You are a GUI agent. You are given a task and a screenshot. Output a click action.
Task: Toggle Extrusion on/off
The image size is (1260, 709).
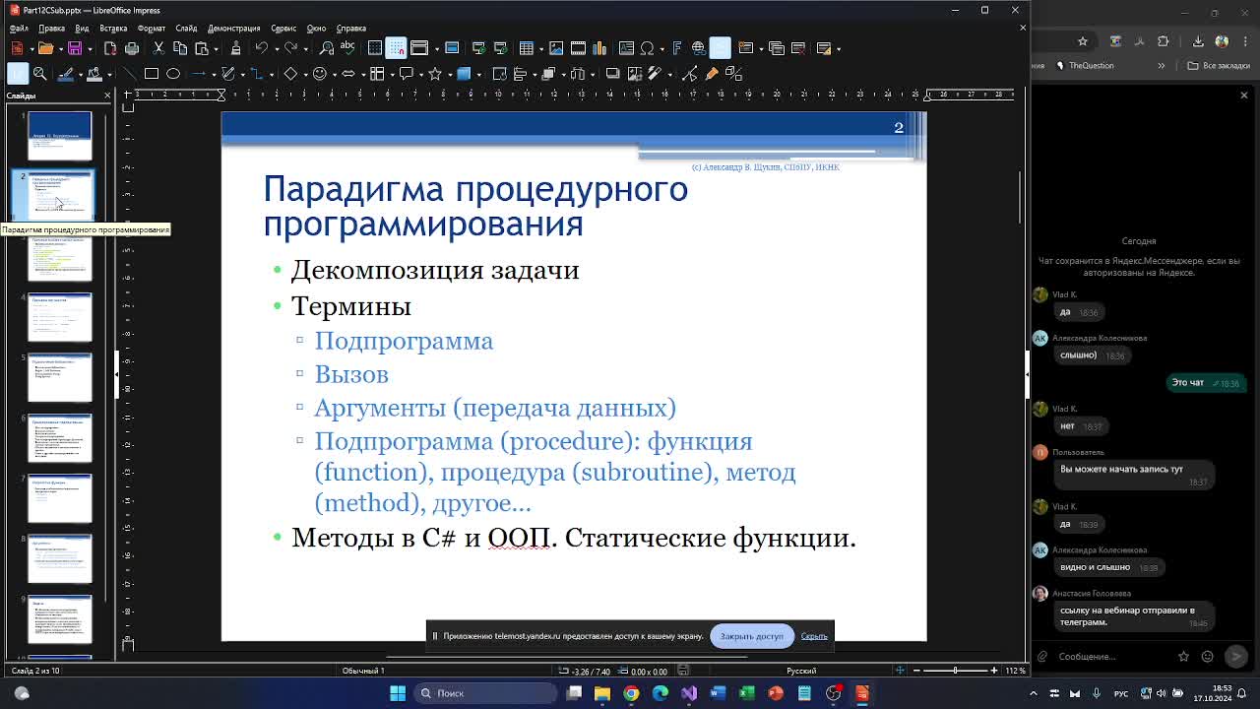coord(733,74)
